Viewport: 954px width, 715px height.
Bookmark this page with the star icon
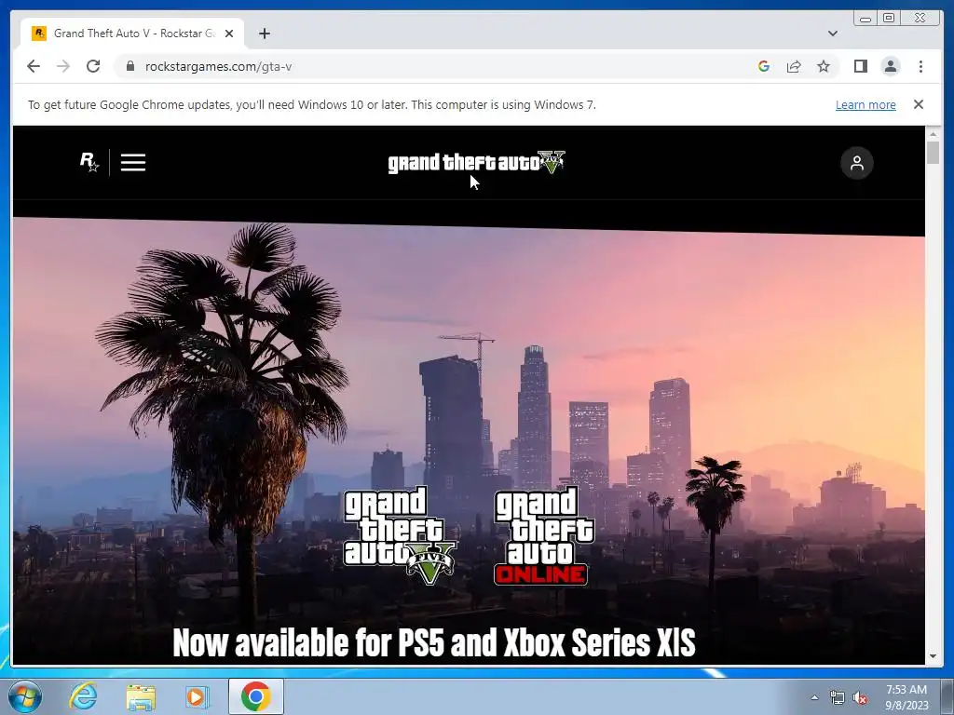[824, 66]
